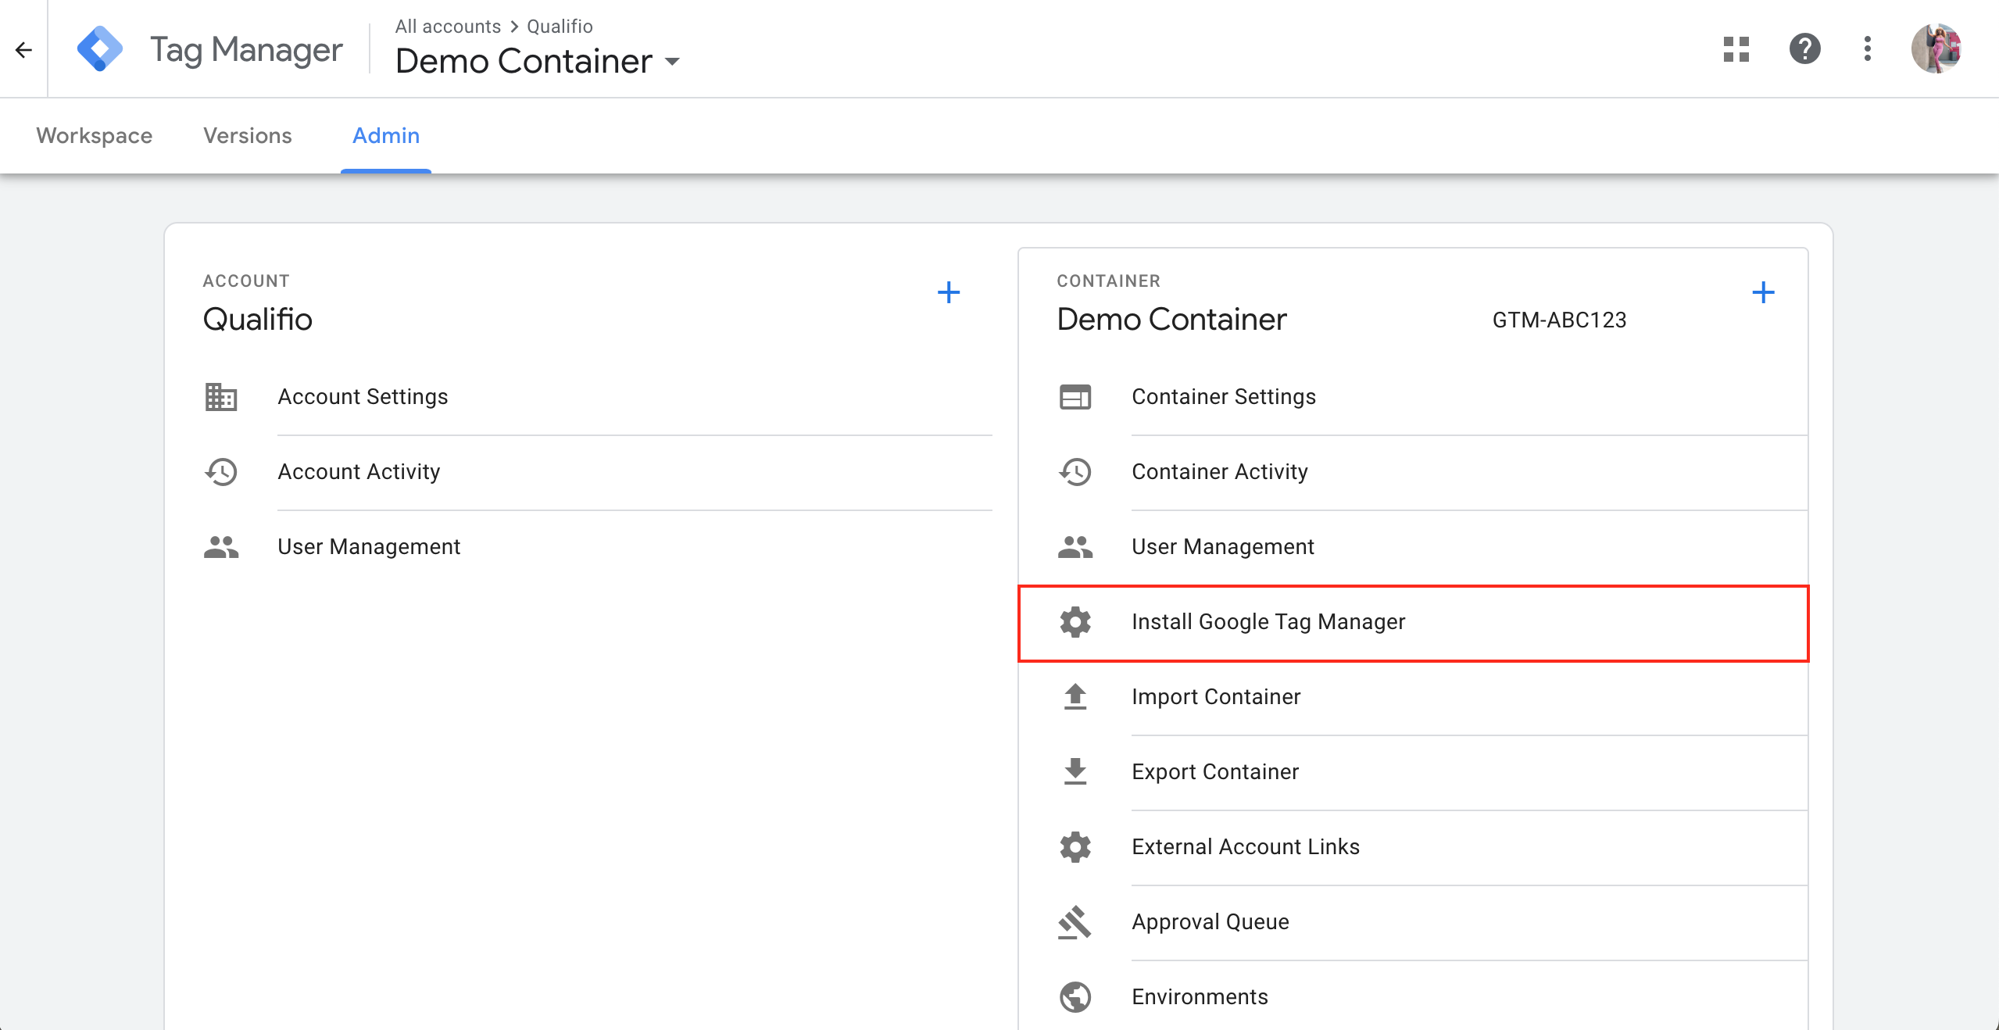
Task: Click the Tag Manager diamond logo
Action: (100, 49)
